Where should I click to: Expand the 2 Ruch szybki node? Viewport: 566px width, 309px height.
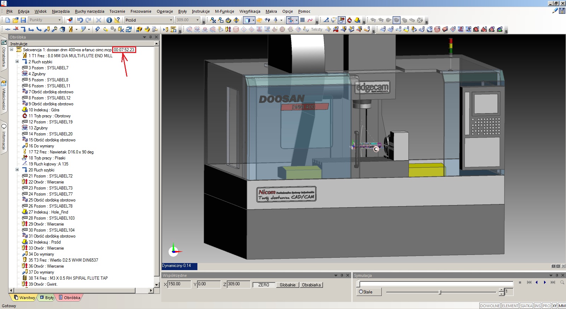17,62
